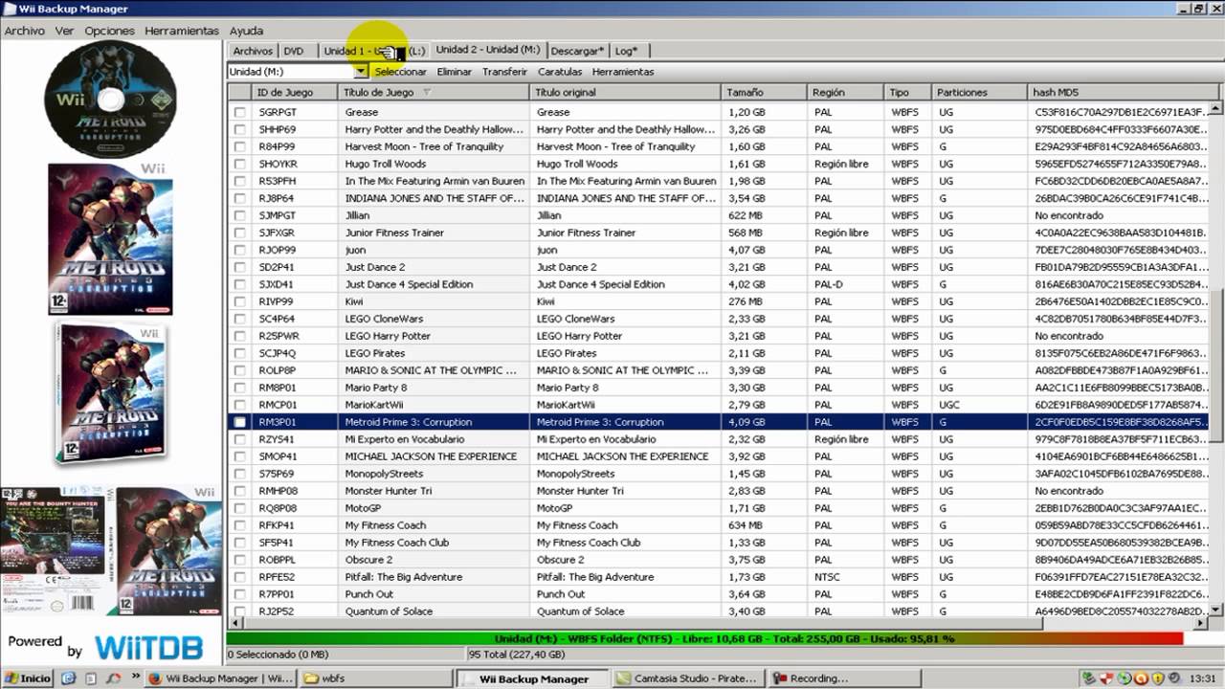Viewport: 1225px width, 689px height.
Task: Check the Monster Hunter Tri checkbox
Action: tap(240, 491)
